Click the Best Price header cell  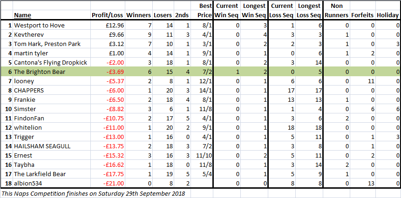coord(204,11)
